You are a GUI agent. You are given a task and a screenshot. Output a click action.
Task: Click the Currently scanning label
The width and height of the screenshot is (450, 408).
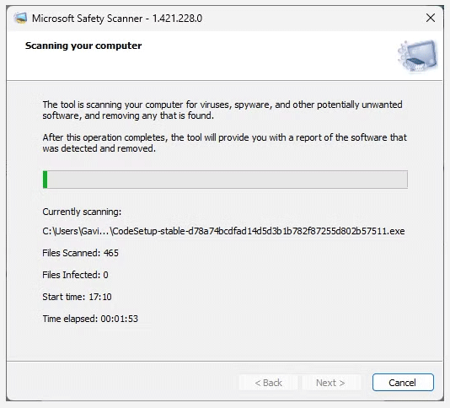coord(82,212)
